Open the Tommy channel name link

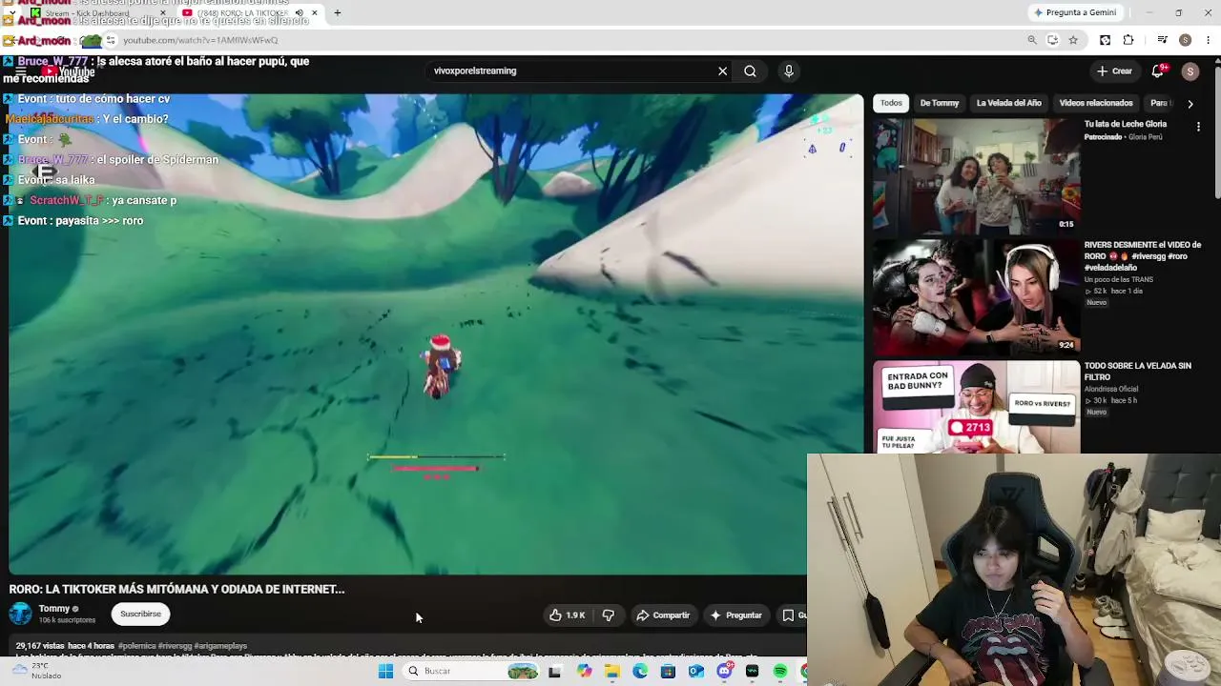tap(53, 609)
